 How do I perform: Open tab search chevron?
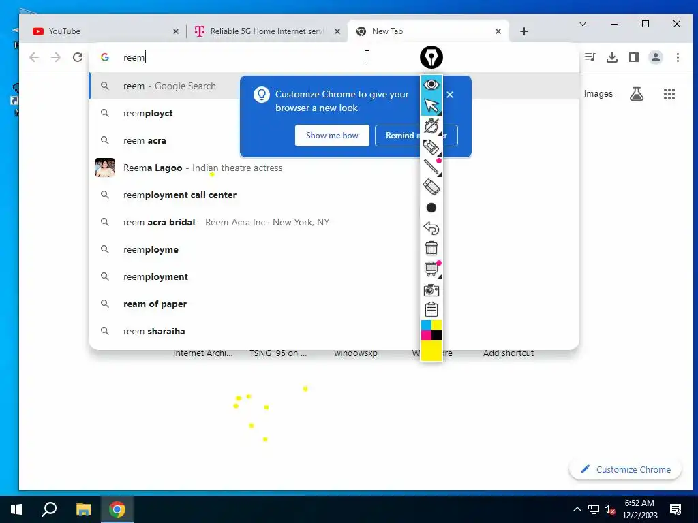tap(582, 24)
